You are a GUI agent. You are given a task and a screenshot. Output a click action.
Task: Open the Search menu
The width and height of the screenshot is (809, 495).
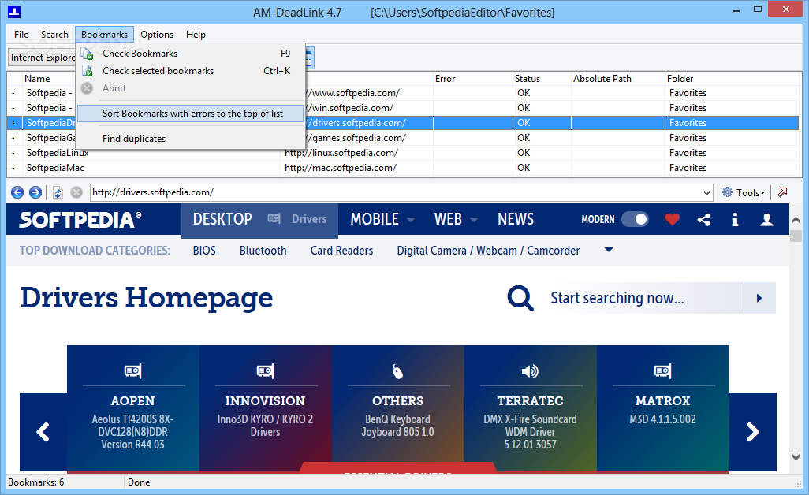coord(54,35)
